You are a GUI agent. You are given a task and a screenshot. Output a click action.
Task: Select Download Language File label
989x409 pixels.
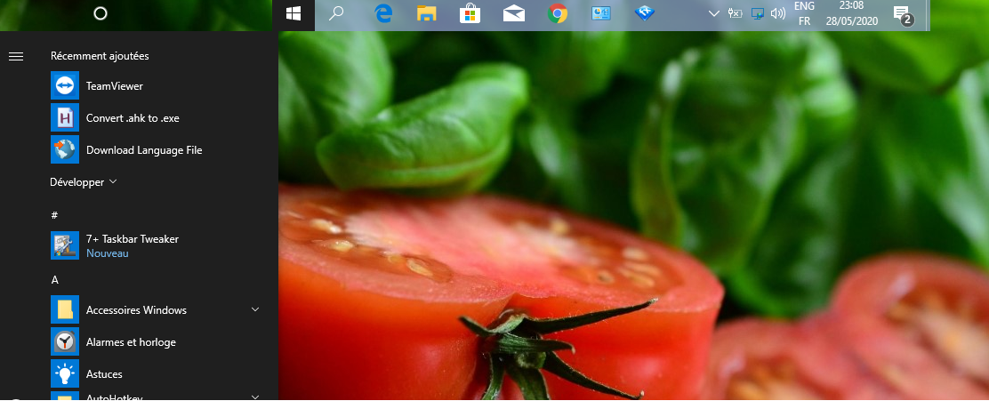click(x=144, y=150)
